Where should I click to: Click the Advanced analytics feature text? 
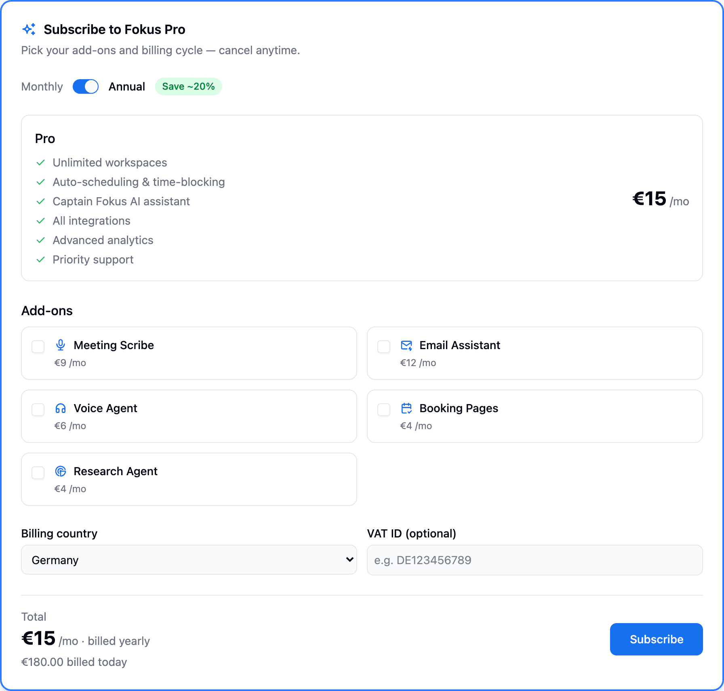point(103,240)
